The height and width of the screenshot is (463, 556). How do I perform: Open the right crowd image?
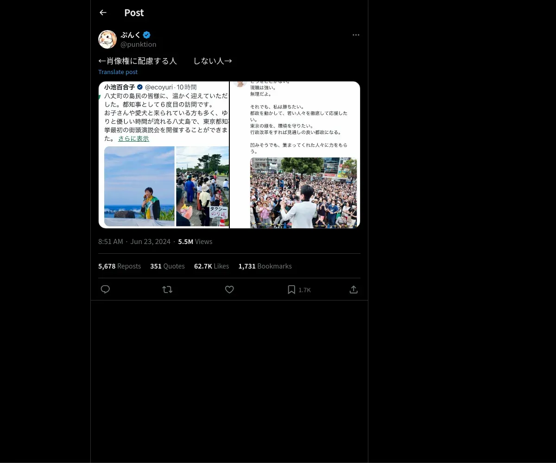pos(295,155)
